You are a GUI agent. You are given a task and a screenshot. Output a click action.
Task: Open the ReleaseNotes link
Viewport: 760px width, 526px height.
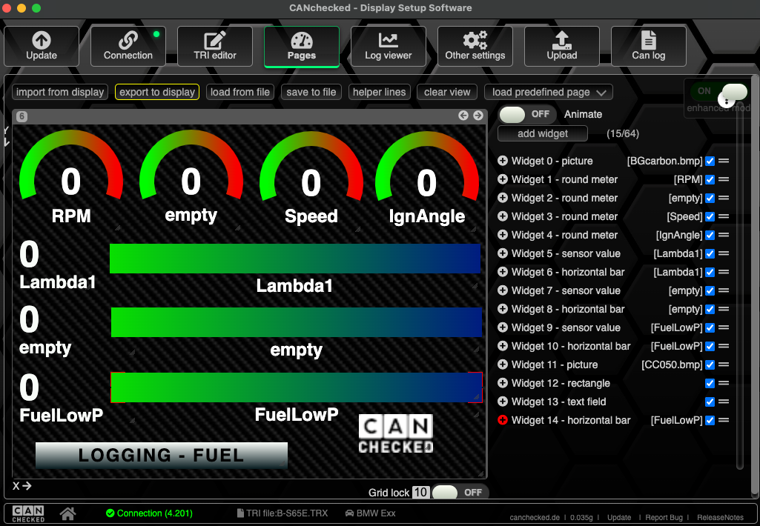point(720,517)
